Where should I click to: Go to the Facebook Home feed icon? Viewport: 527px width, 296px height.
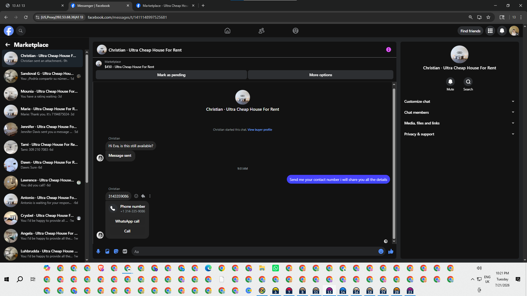[227, 31]
